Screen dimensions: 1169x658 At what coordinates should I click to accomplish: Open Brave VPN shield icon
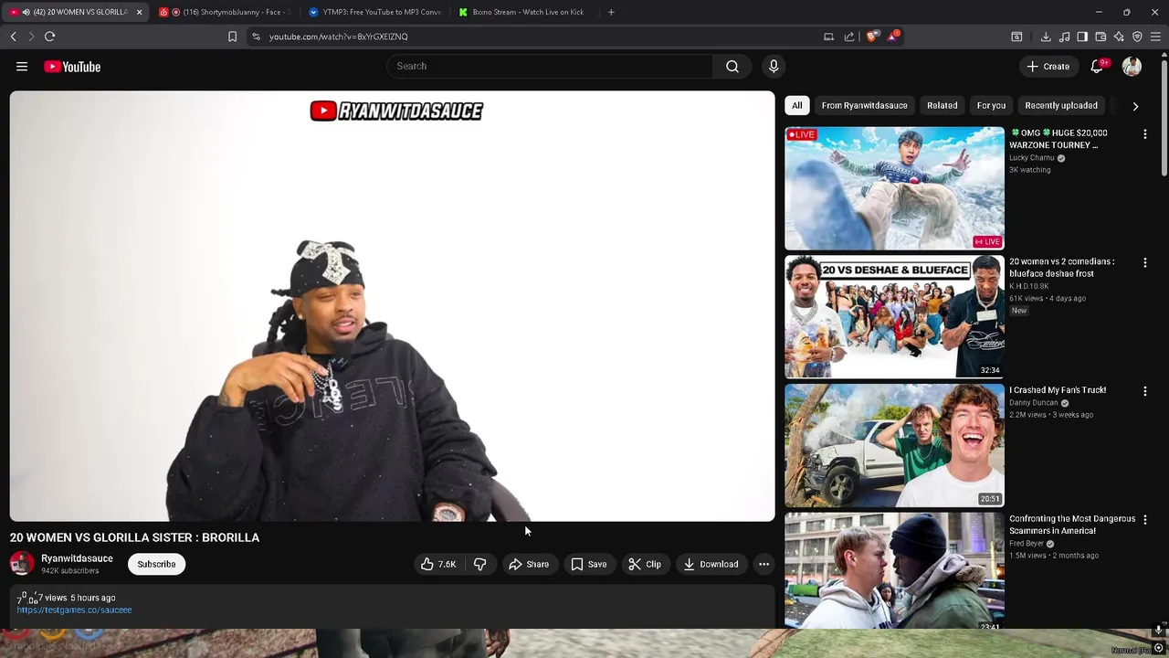click(x=1137, y=37)
